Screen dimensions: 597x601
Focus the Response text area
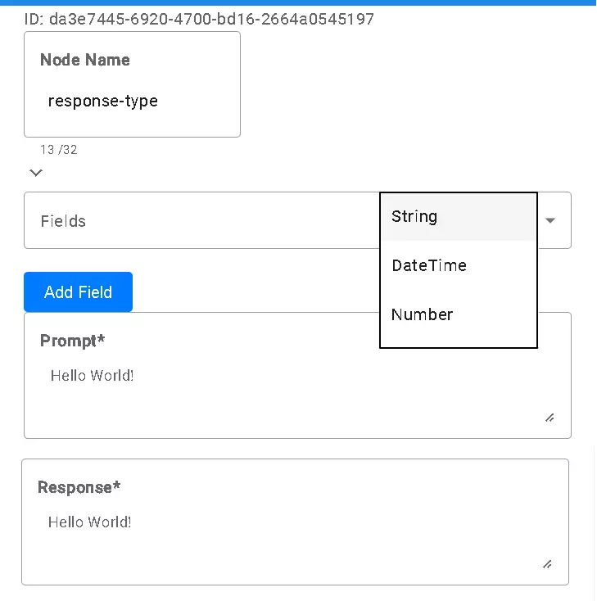point(295,540)
